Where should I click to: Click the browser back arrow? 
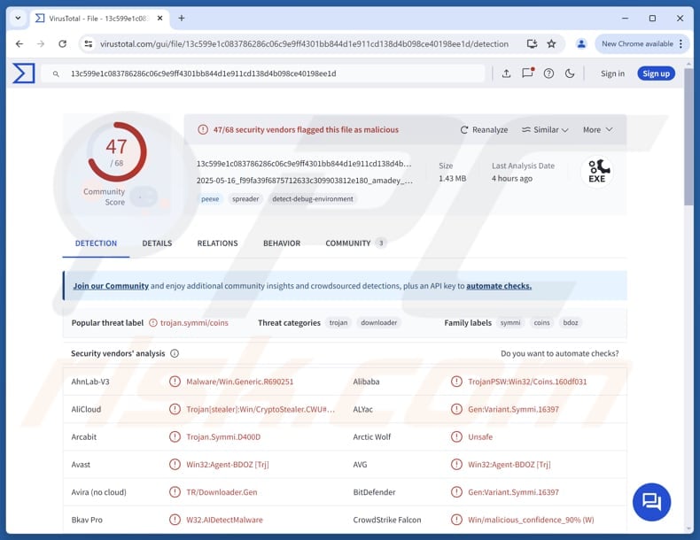tap(19, 43)
